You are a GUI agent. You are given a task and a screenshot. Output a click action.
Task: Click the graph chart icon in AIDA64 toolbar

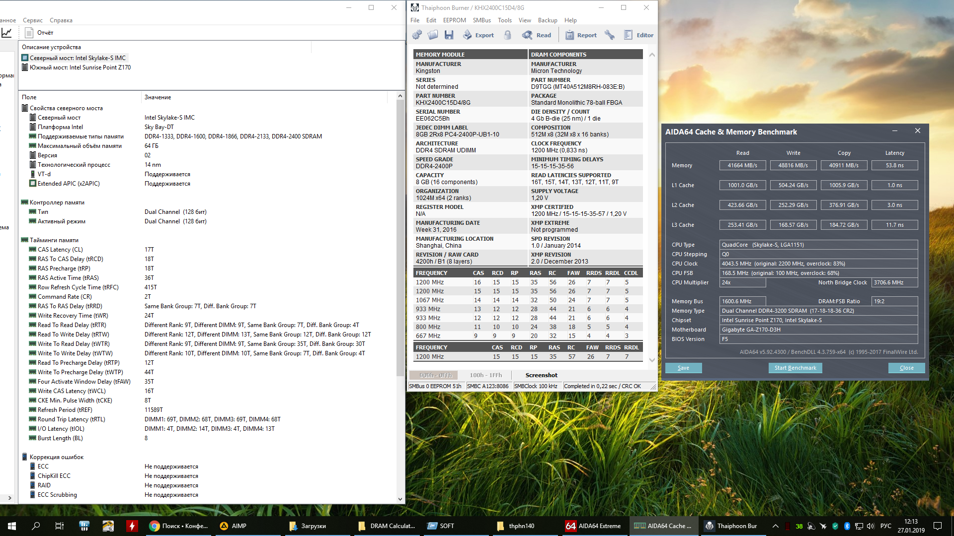[x=7, y=33]
